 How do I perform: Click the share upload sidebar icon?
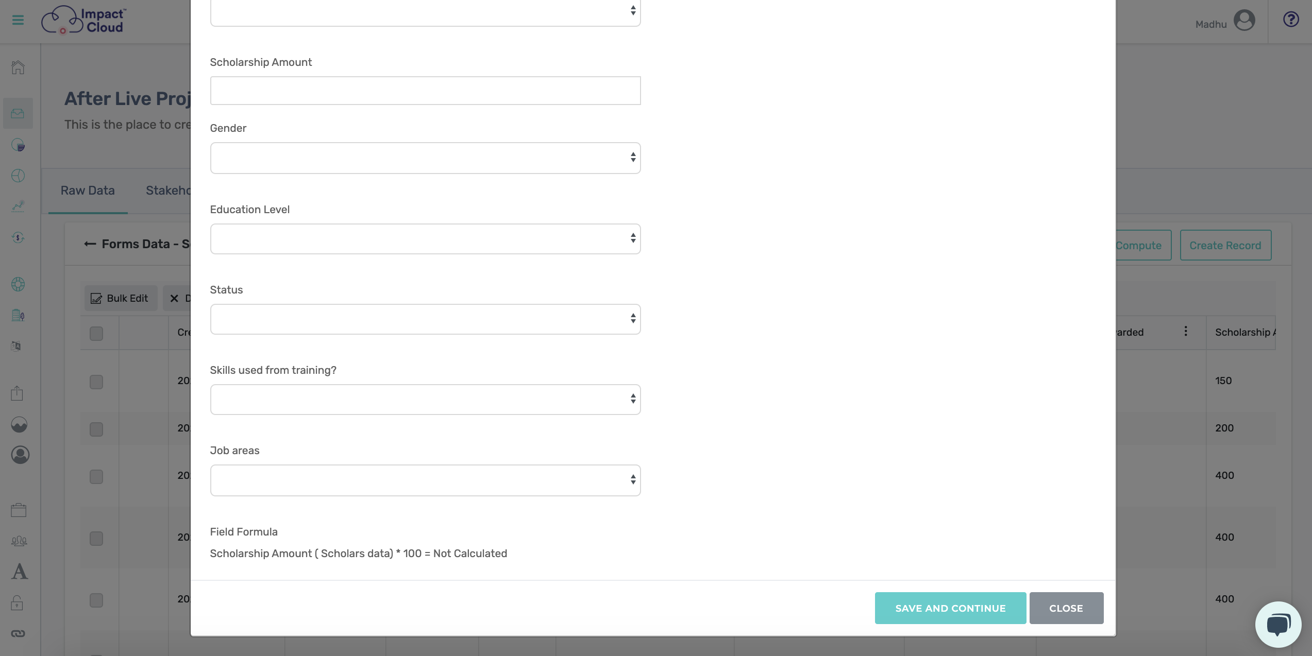point(17,393)
